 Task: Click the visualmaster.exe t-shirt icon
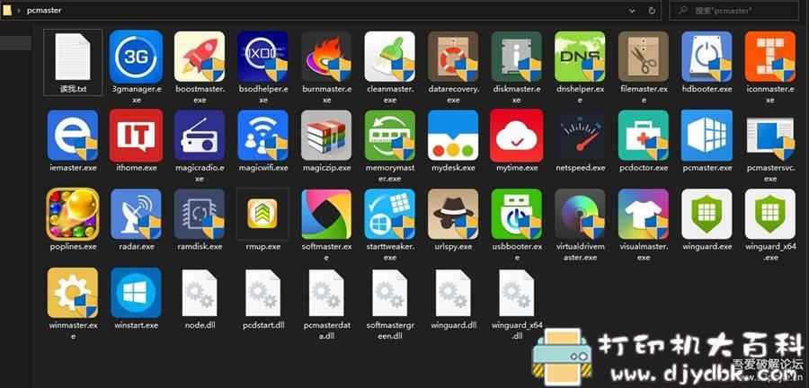click(x=644, y=214)
